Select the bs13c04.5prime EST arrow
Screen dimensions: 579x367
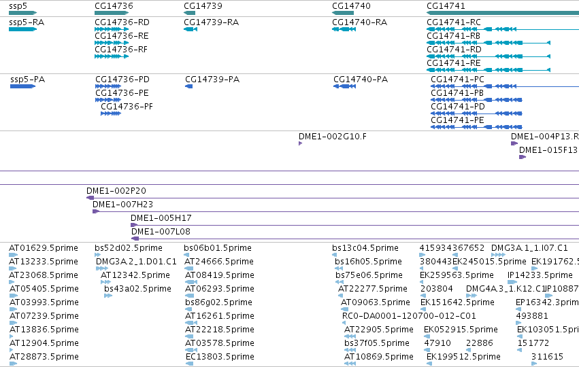[334, 255]
